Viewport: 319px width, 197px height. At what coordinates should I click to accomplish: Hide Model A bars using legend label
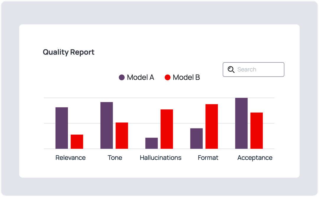[x=140, y=77]
